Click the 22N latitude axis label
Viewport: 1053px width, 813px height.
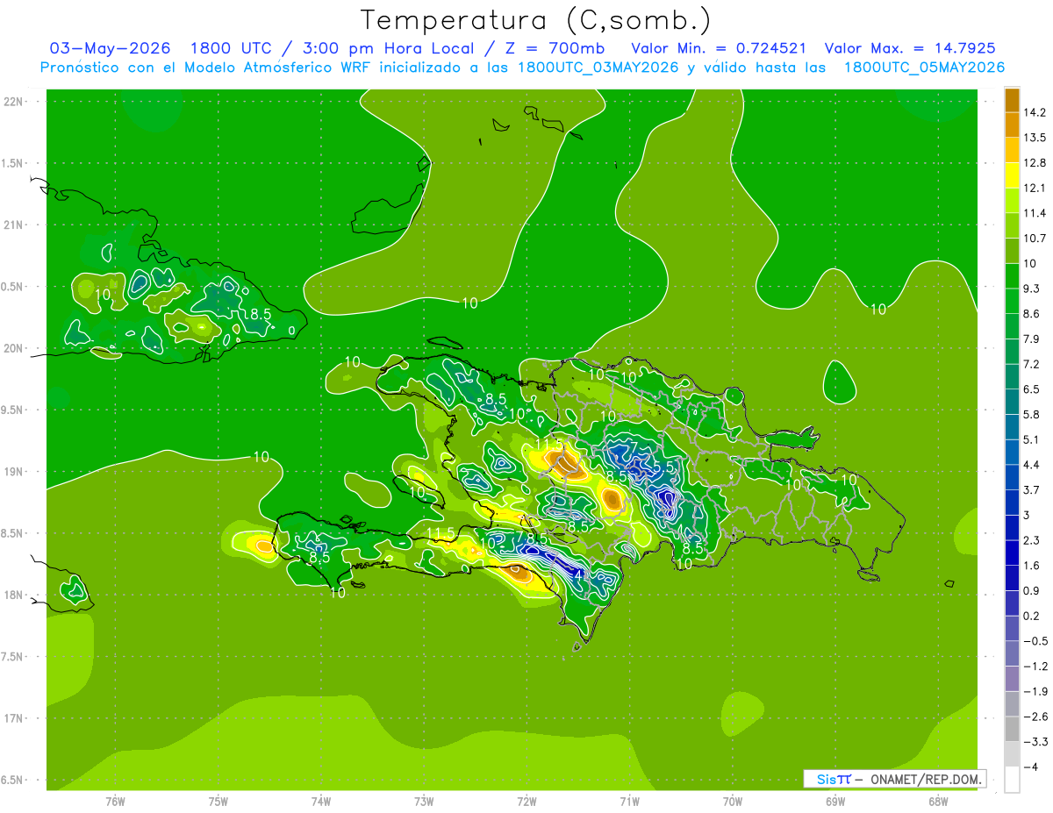pos(15,101)
